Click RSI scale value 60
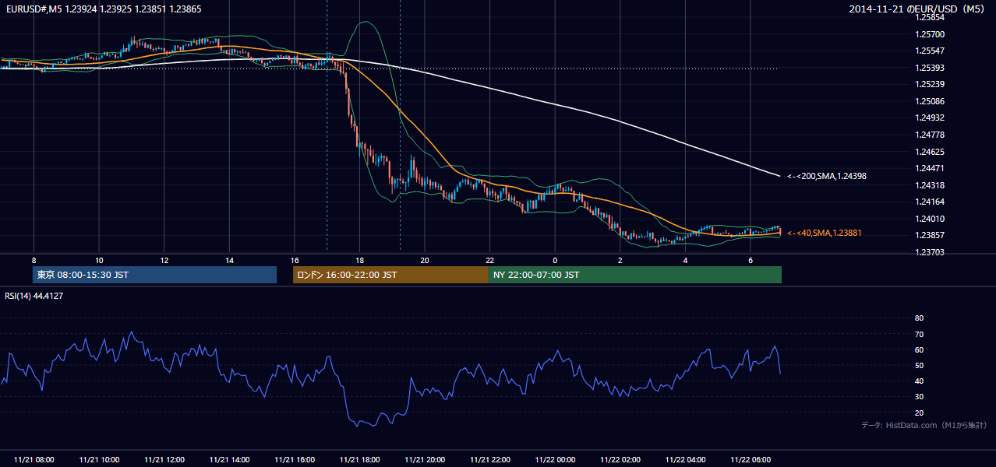Screen dimensions: 996x467 (x=919, y=349)
